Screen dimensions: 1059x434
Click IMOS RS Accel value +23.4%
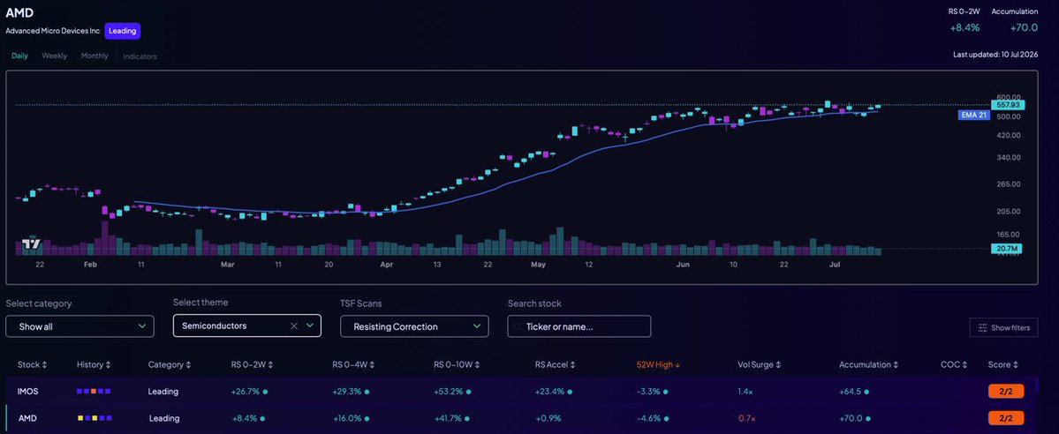[x=549, y=391]
